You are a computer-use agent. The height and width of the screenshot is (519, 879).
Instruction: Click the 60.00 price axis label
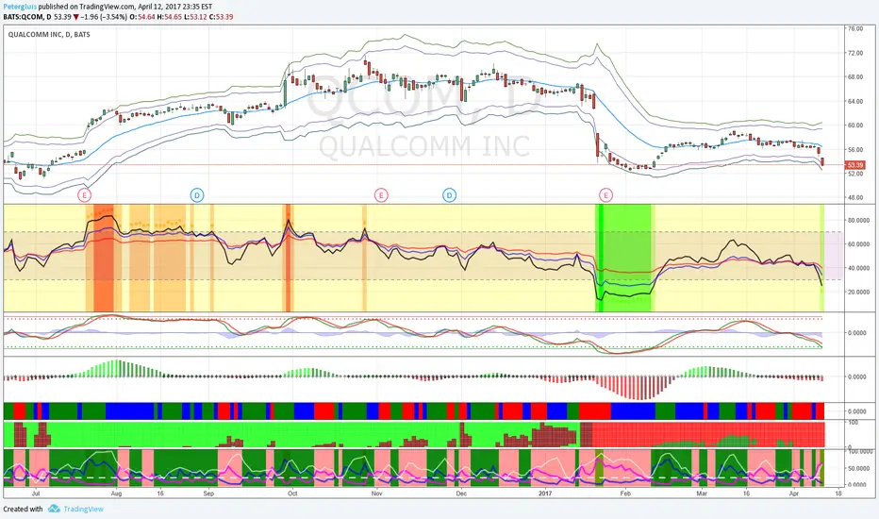[x=855, y=126]
